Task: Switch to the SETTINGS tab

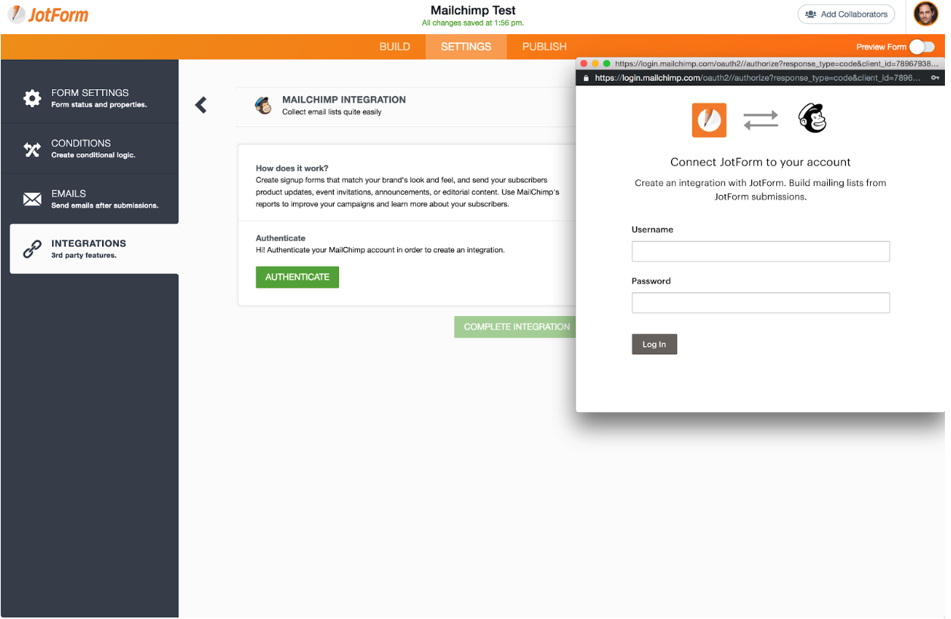Action: point(466,47)
